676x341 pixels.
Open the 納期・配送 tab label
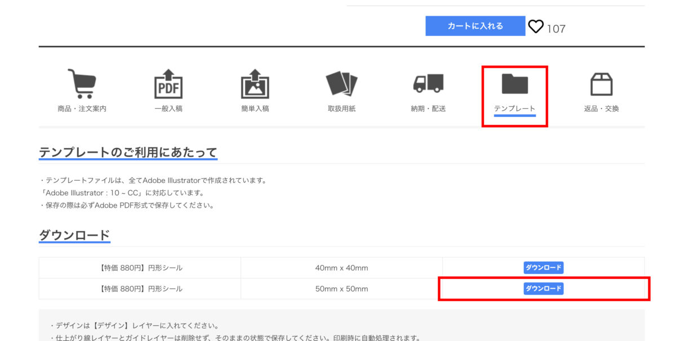pyautogui.click(x=428, y=109)
